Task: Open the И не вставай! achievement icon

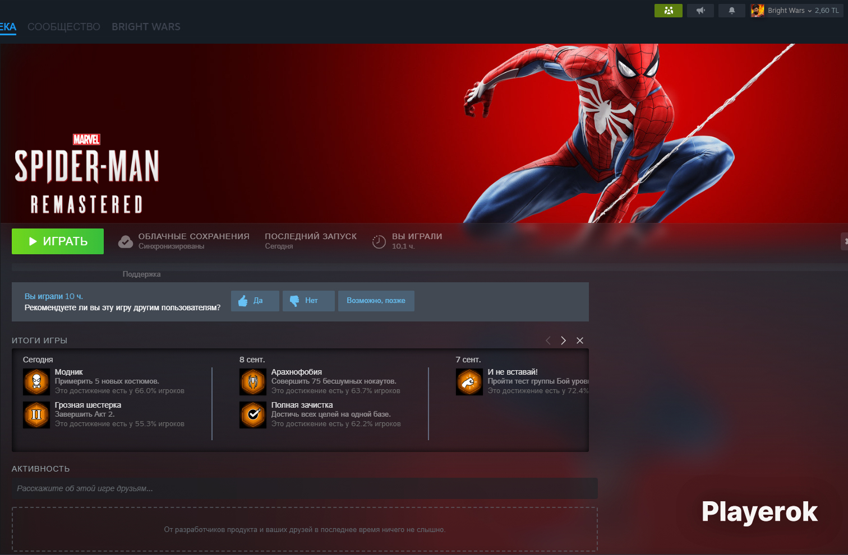Action: click(x=469, y=381)
